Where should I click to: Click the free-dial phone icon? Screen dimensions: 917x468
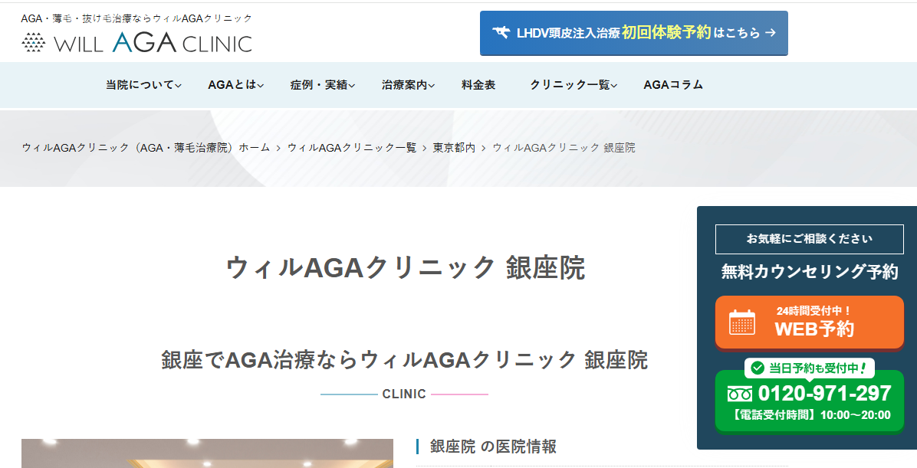(740, 394)
